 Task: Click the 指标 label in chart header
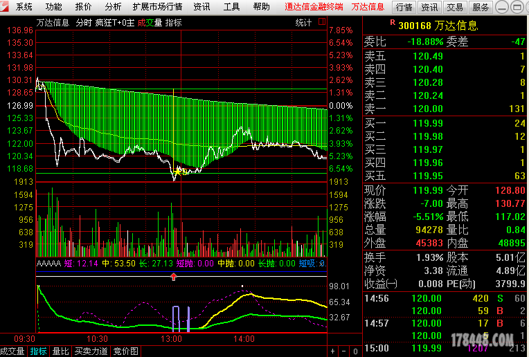pos(173,23)
